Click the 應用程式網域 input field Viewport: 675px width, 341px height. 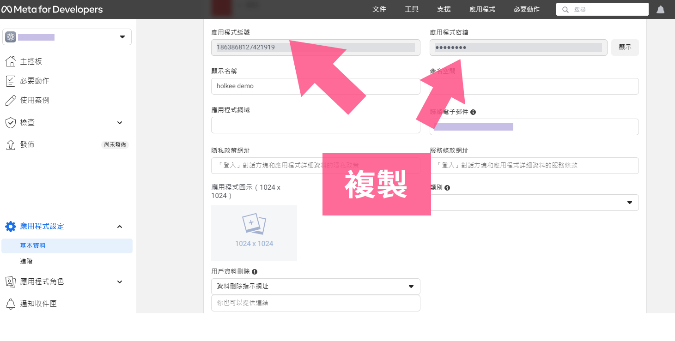316,125
